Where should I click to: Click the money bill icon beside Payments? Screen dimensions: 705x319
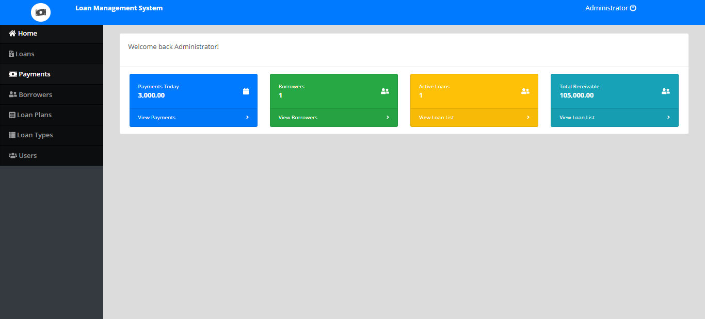13,74
